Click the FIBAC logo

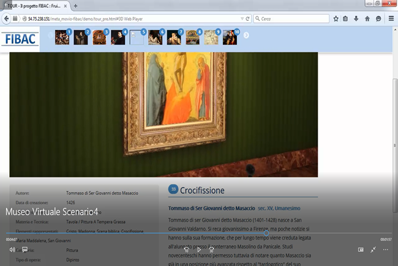[x=20, y=39]
